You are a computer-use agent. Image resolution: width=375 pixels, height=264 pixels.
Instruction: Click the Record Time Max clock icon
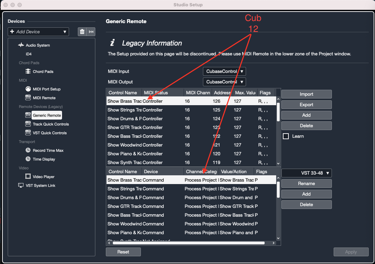[28, 150]
